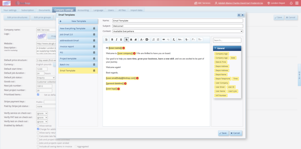
Task: Open the font family F dropdown
Action: pyautogui.click(x=193, y=39)
